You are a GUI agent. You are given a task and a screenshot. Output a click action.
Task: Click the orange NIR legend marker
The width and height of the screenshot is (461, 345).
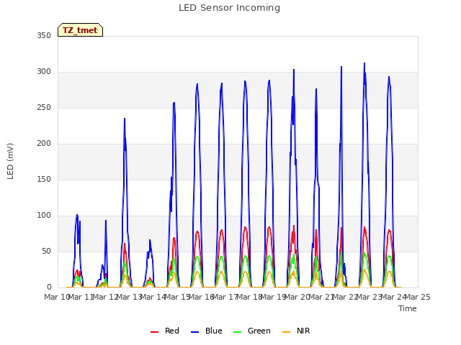(286, 332)
